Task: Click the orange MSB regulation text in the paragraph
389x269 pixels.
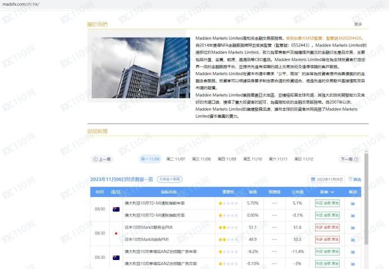Action: point(304,38)
